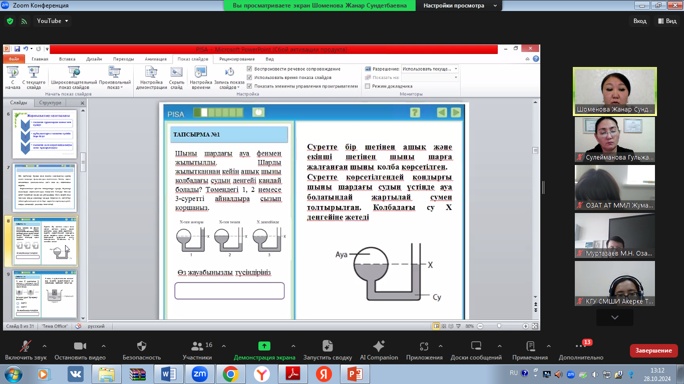
Task: Open the Whiteboards icon in Zoom toolbar
Action: pyautogui.click(x=476, y=346)
